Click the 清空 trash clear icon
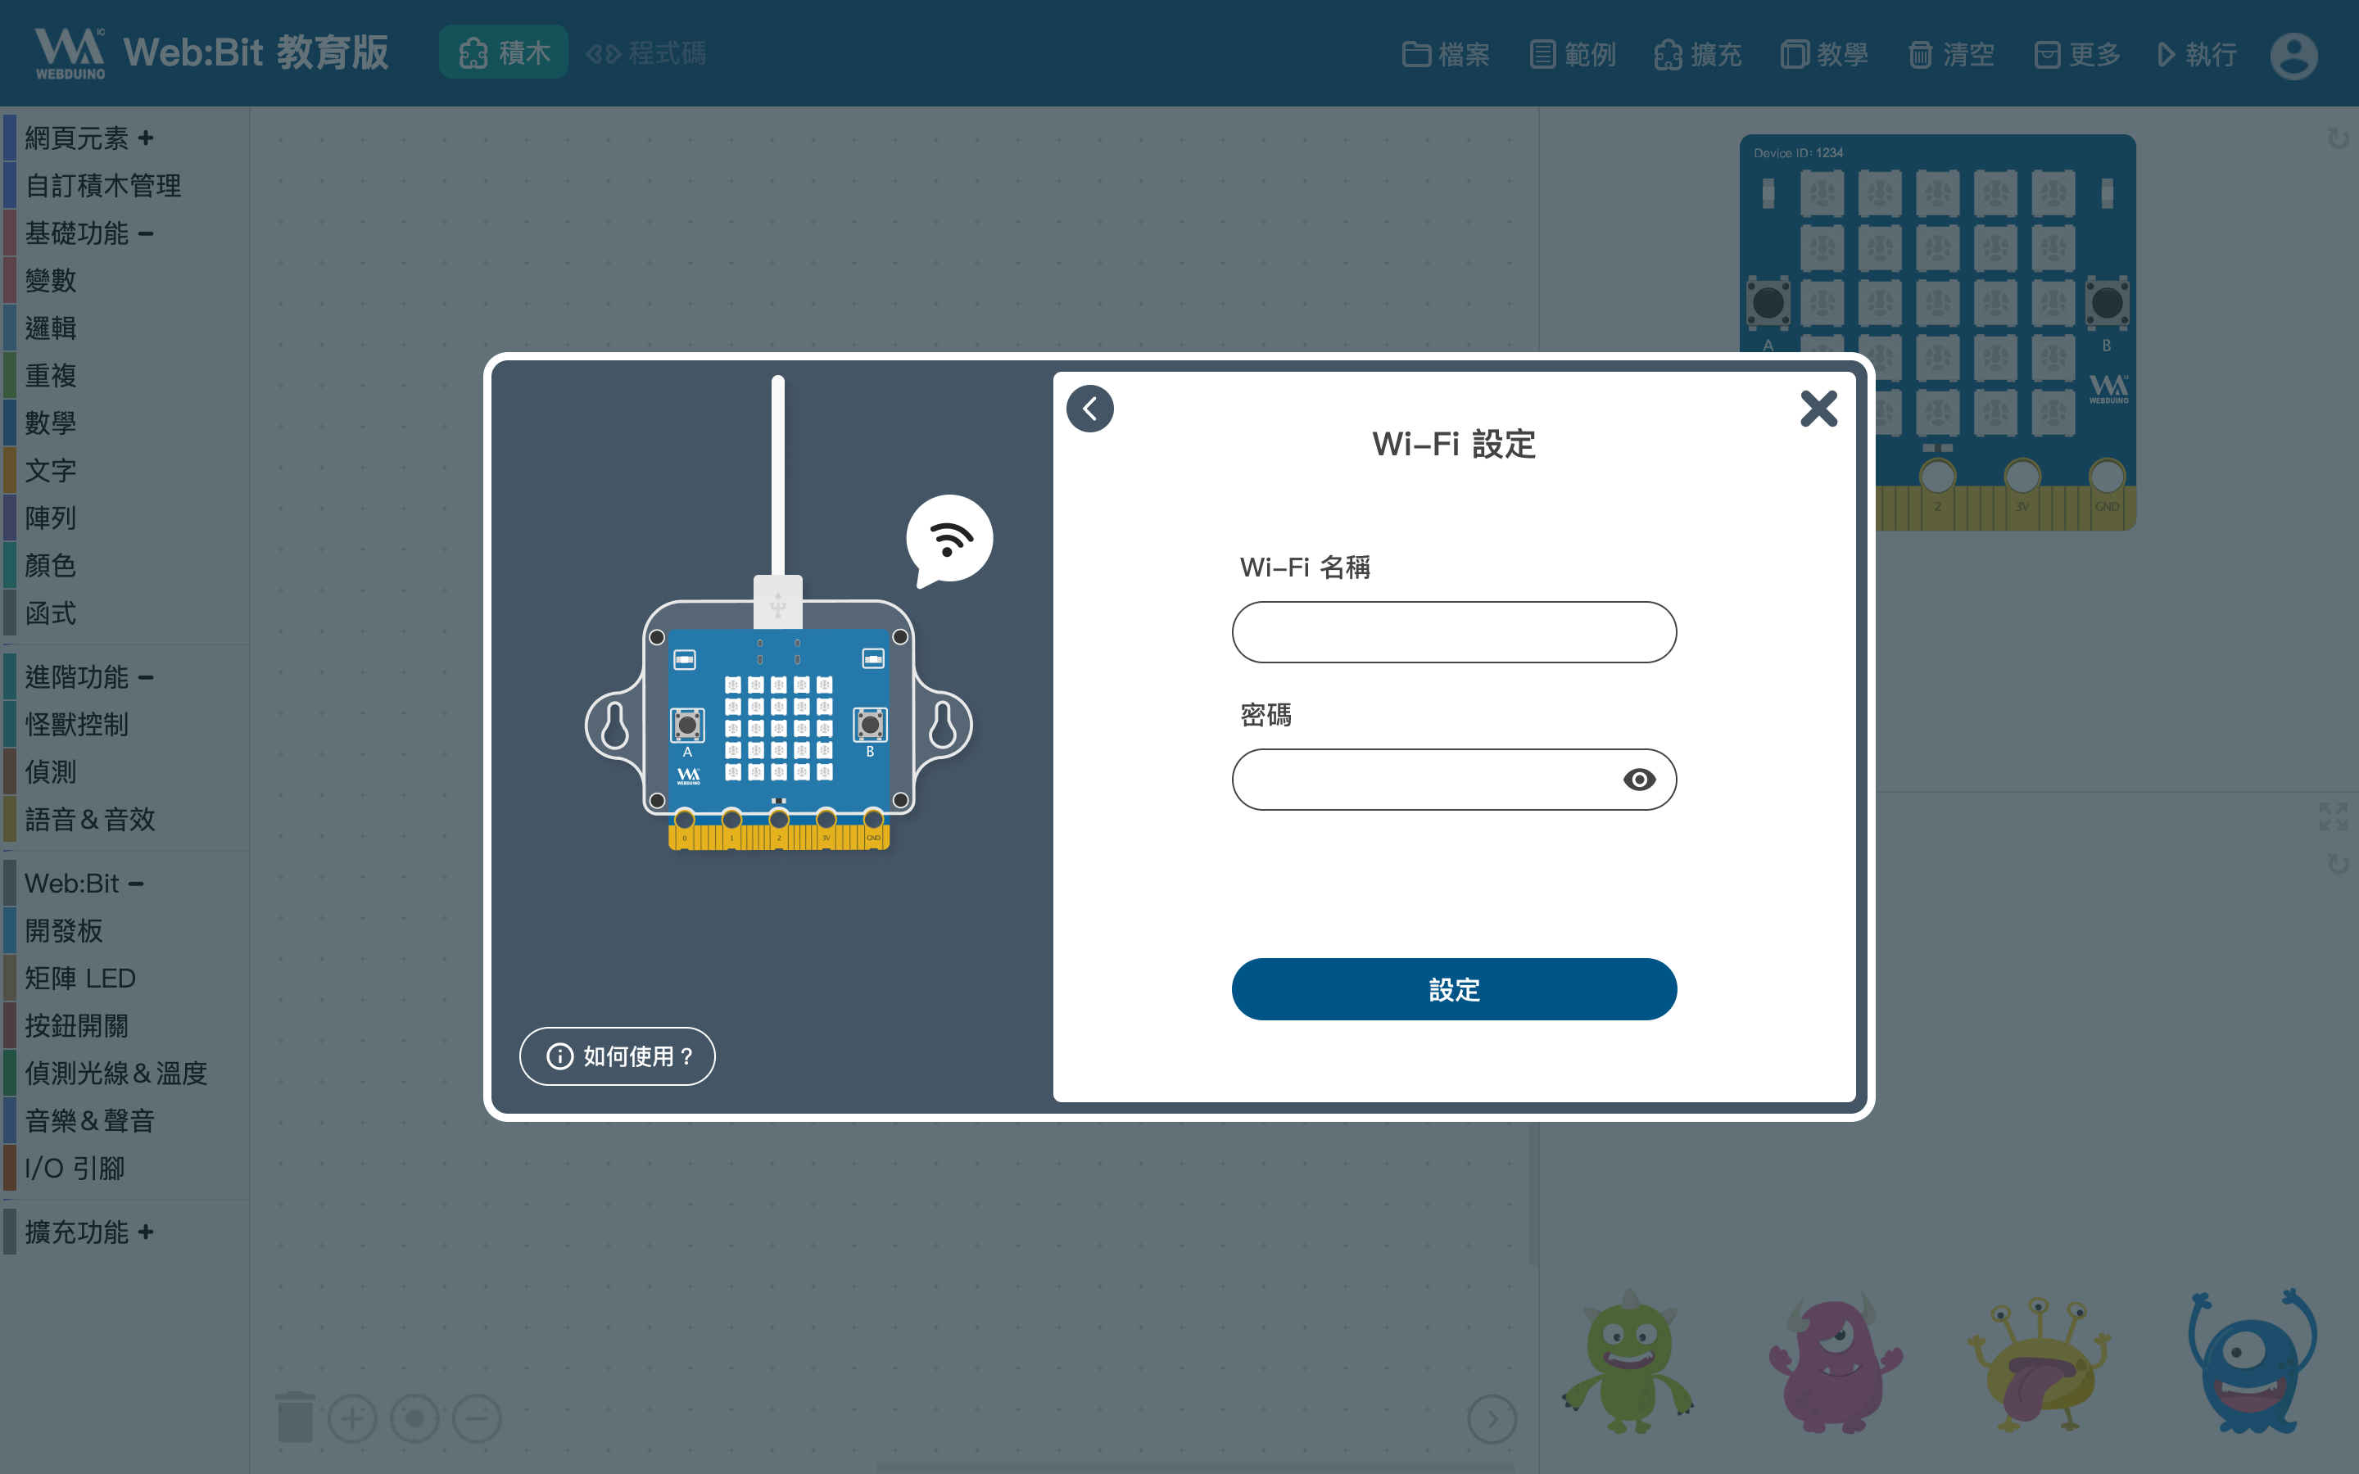 [1950, 55]
